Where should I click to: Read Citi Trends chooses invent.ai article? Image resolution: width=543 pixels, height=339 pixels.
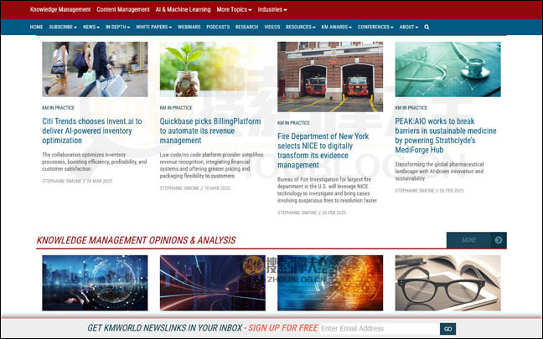pyautogui.click(x=92, y=131)
